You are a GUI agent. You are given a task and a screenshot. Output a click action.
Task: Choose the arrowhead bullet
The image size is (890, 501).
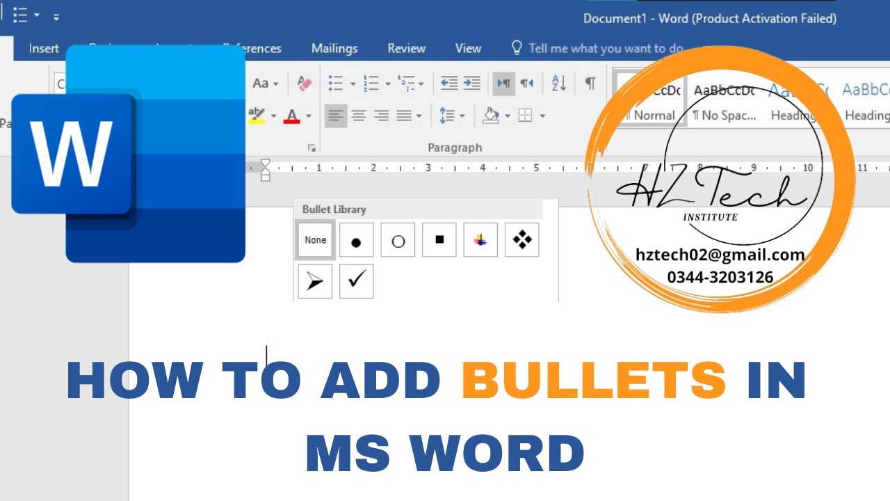(x=315, y=281)
